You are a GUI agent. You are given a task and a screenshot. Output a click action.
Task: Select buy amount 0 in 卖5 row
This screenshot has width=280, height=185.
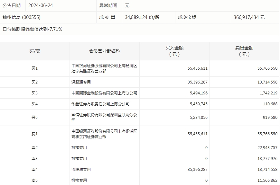pos(206,181)
